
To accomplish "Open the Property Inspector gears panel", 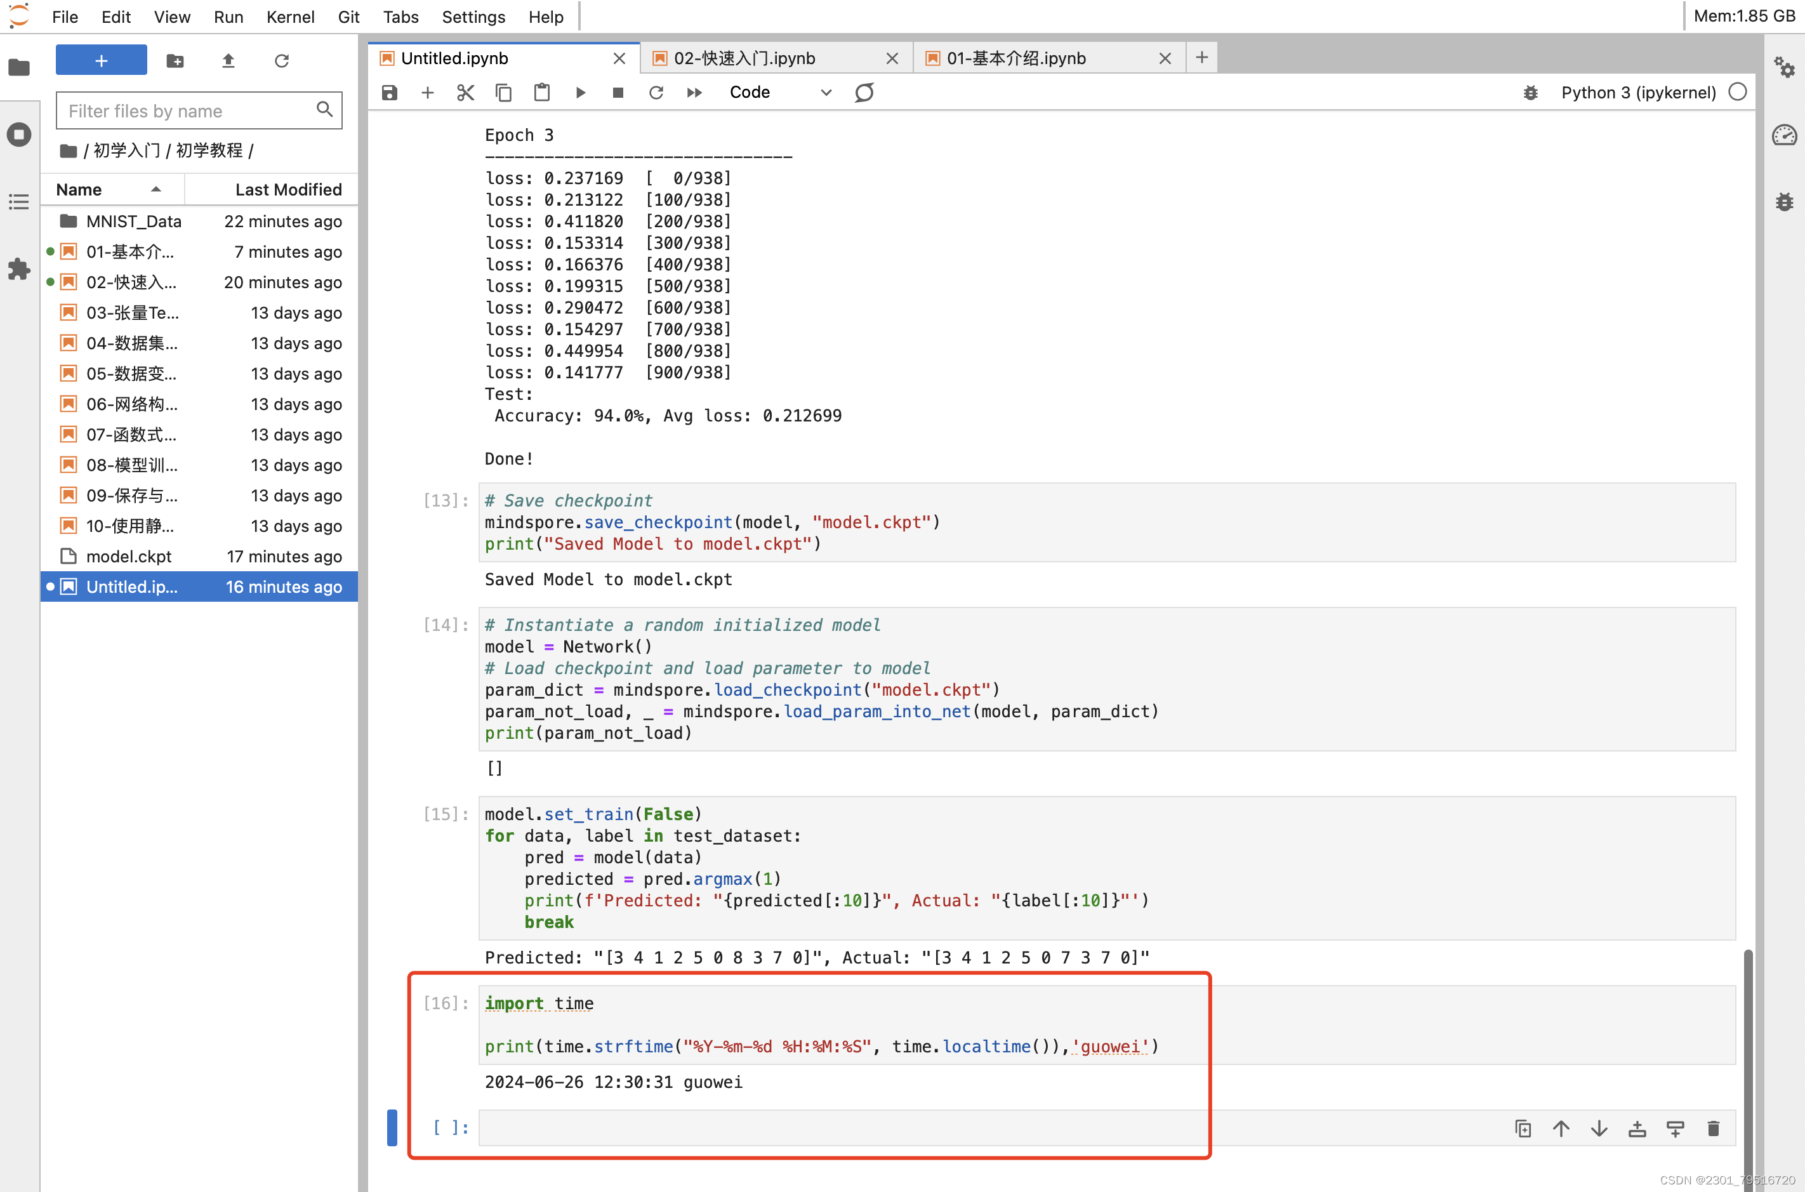I will tap(1785, 68).
